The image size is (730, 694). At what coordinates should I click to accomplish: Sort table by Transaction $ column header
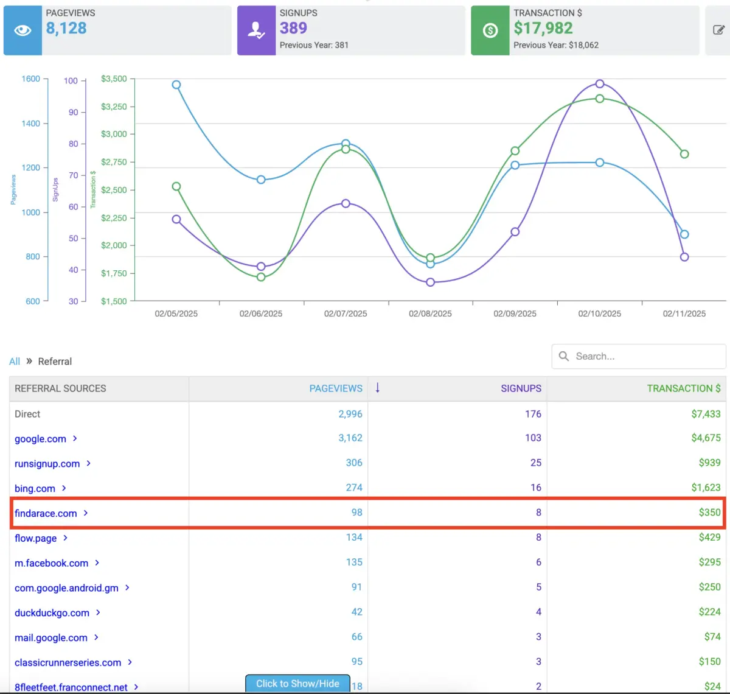click(683, 388)
